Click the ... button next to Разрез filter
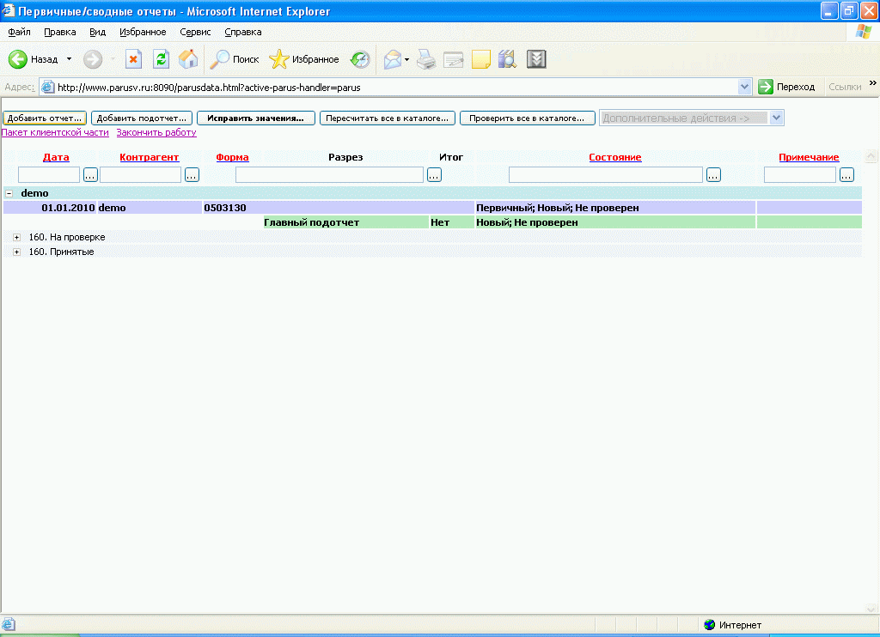The height and width of the screenshot is (637, 880). coord(434,175)
